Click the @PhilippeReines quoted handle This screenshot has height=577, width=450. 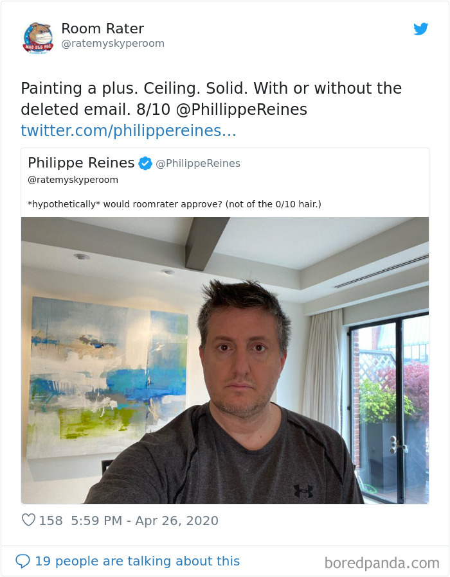pyautogui.click(x=198, y=164)
